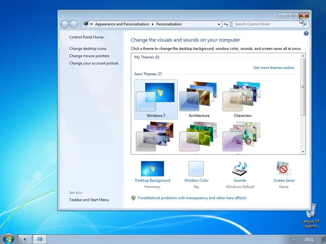Image resolution: width=326 pixels, height=244 pixels.
Task: Click the Desktop Background text link
Action: (x=152, y=180)
